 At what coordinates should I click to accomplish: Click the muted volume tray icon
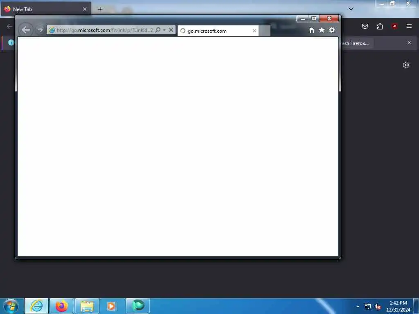coord(378,307)
